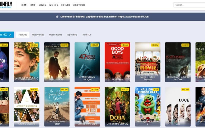Open the Good Boys poster
The image size is (205, 128).
tap(117, 62)
